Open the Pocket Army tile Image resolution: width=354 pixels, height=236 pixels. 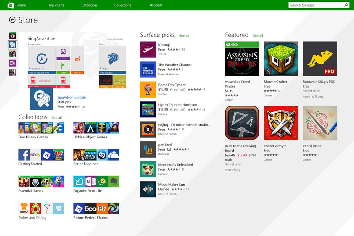point(281,123)
